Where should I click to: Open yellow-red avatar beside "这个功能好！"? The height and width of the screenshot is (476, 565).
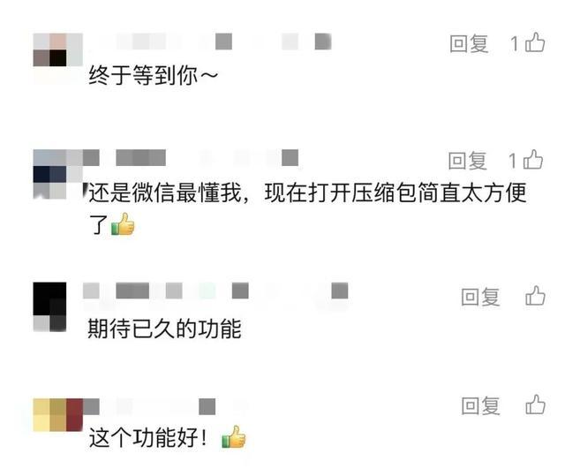[x=57, y=415]
